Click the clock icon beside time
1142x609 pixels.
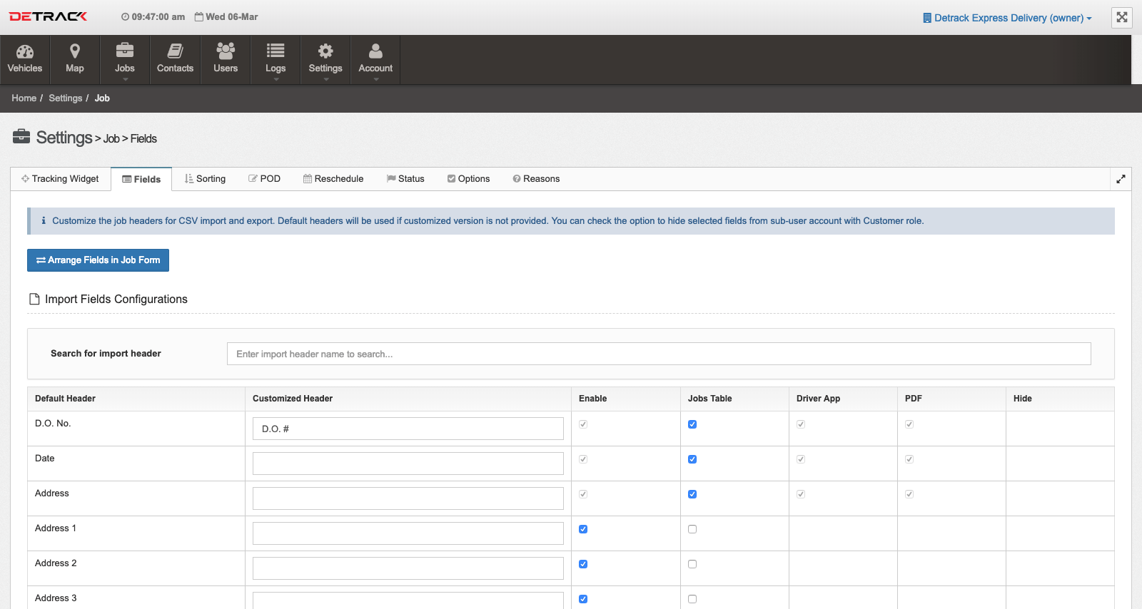126,17
